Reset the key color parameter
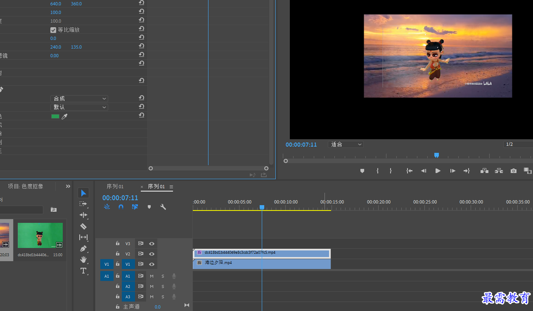This screenshot has height=311, width=533. 142,115
